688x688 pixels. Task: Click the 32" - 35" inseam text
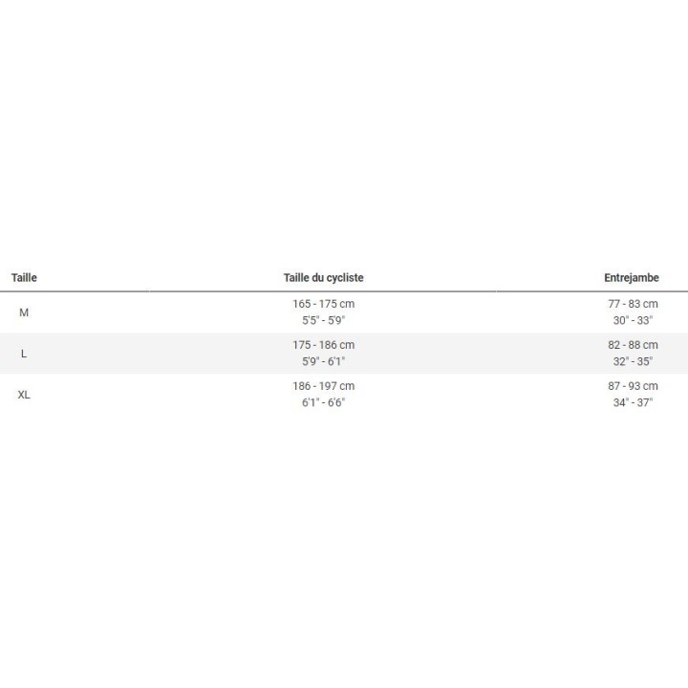point(633,361)
